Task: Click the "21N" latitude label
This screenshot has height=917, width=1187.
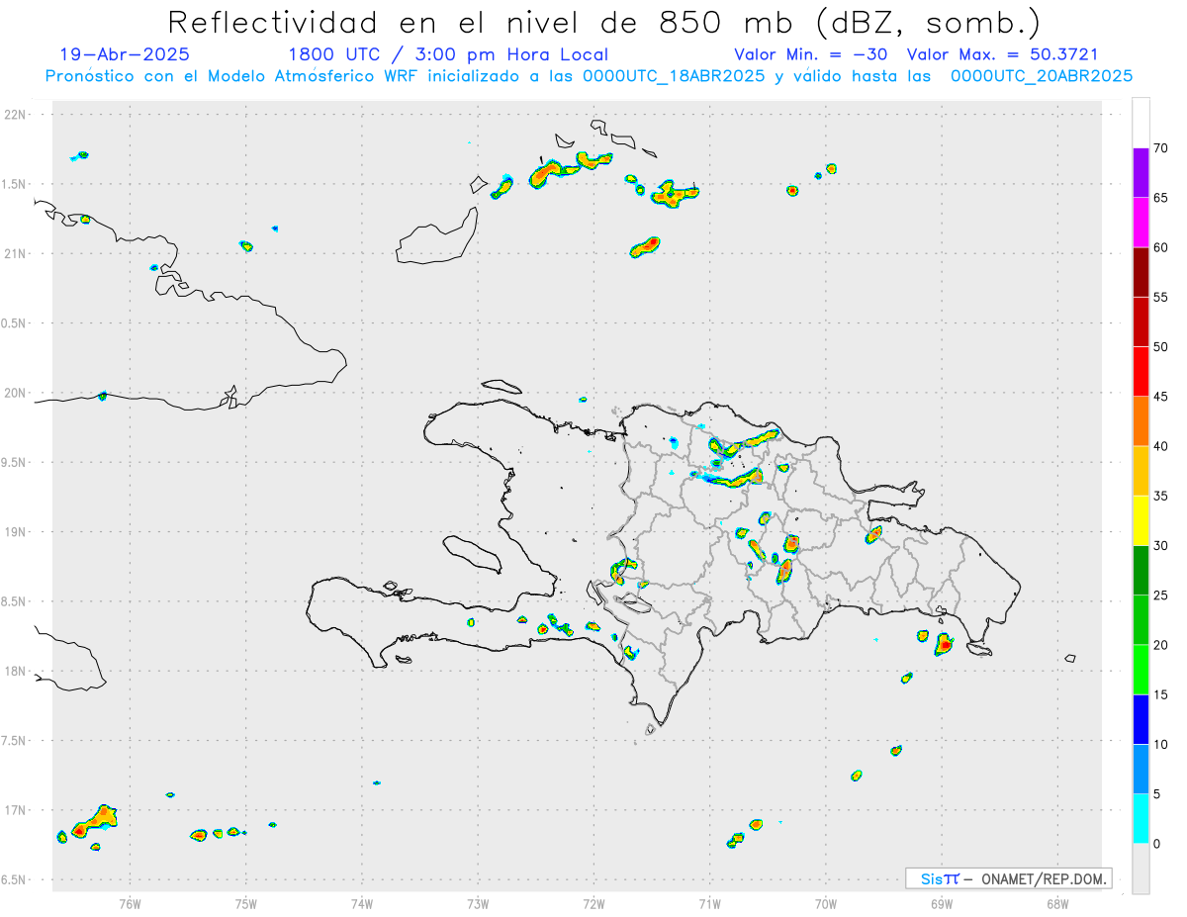Action: (x=16, y=254)
